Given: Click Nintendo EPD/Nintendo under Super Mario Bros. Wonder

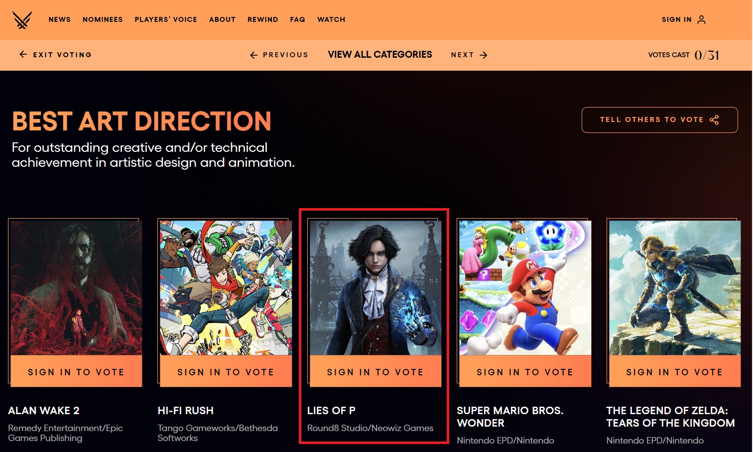Looking at the screenshot, I should 505,441.
